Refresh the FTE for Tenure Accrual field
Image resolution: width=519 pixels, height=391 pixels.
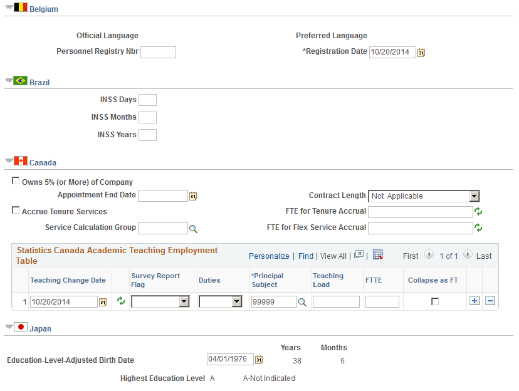(x=478, y=212)
